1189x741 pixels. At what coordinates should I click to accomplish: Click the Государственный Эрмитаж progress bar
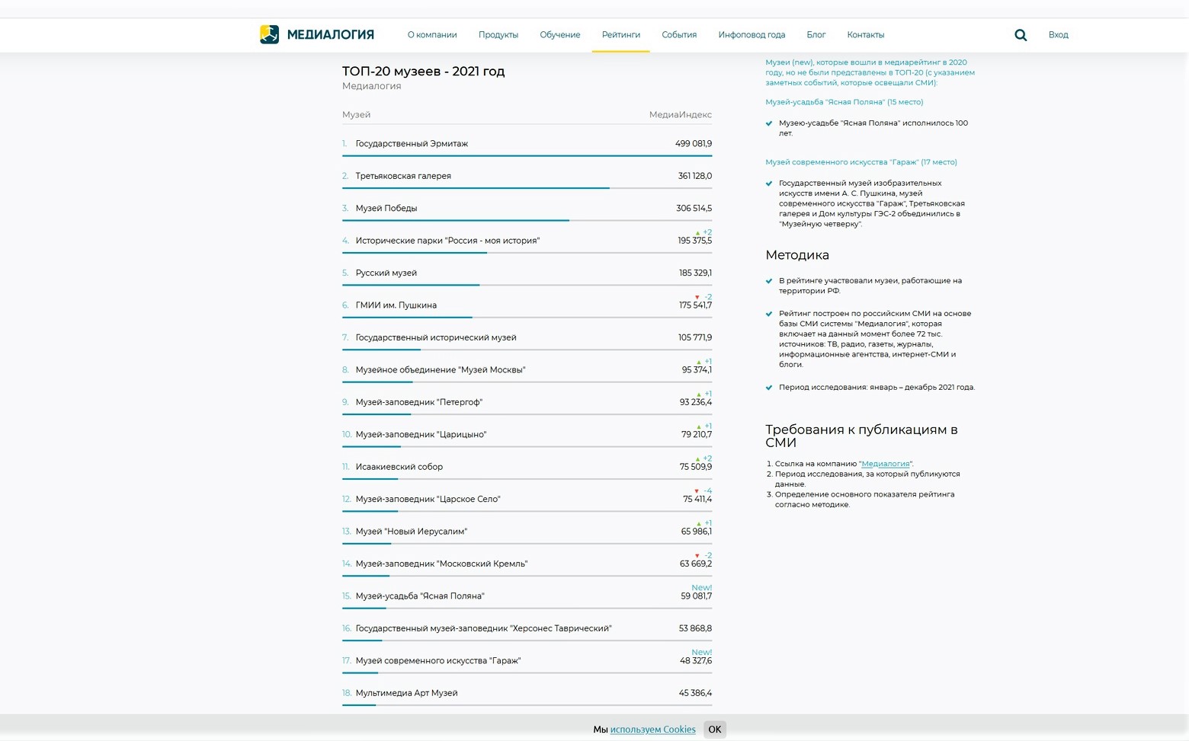527,155
